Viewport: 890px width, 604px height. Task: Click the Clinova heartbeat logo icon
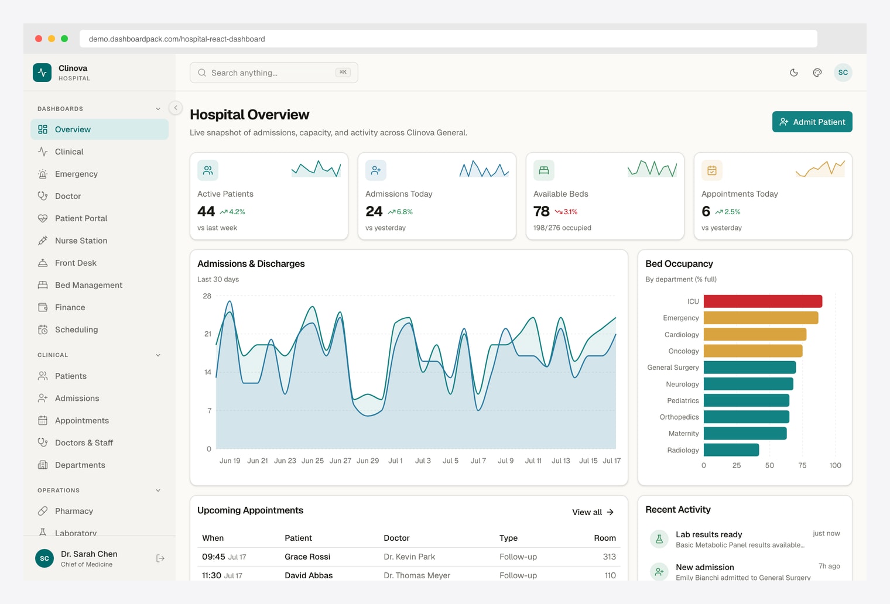click(42, 73)
